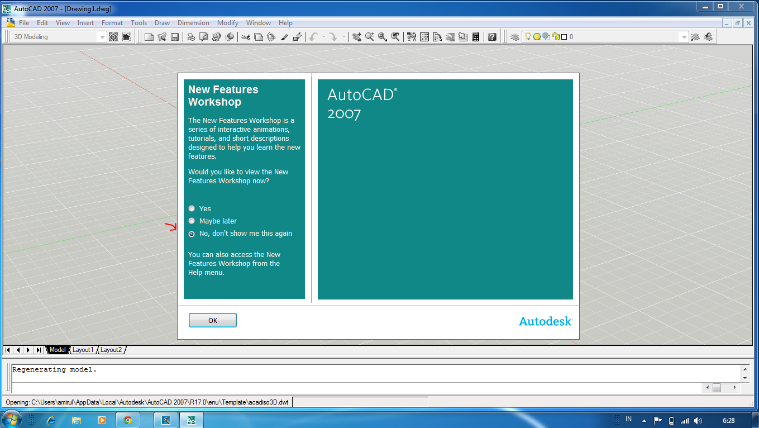Click the Redo arrow icon

pyautogui.click(x=333, y=37)
